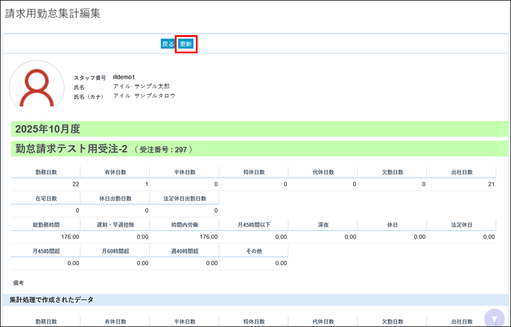This screenshot has height=327, width=511.
Task: Select the page title 請求用勤怠集計編集
Action: point(53,14)
